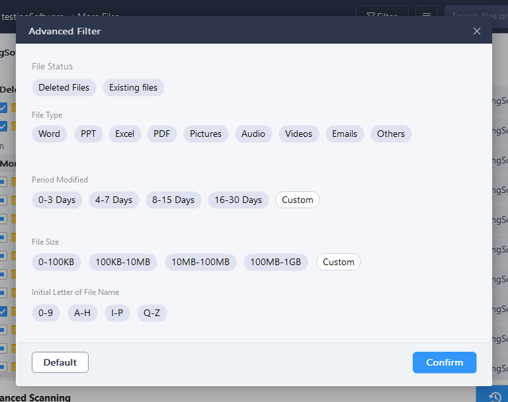Pick the Videos file type chip

click(x=299, y=134)
